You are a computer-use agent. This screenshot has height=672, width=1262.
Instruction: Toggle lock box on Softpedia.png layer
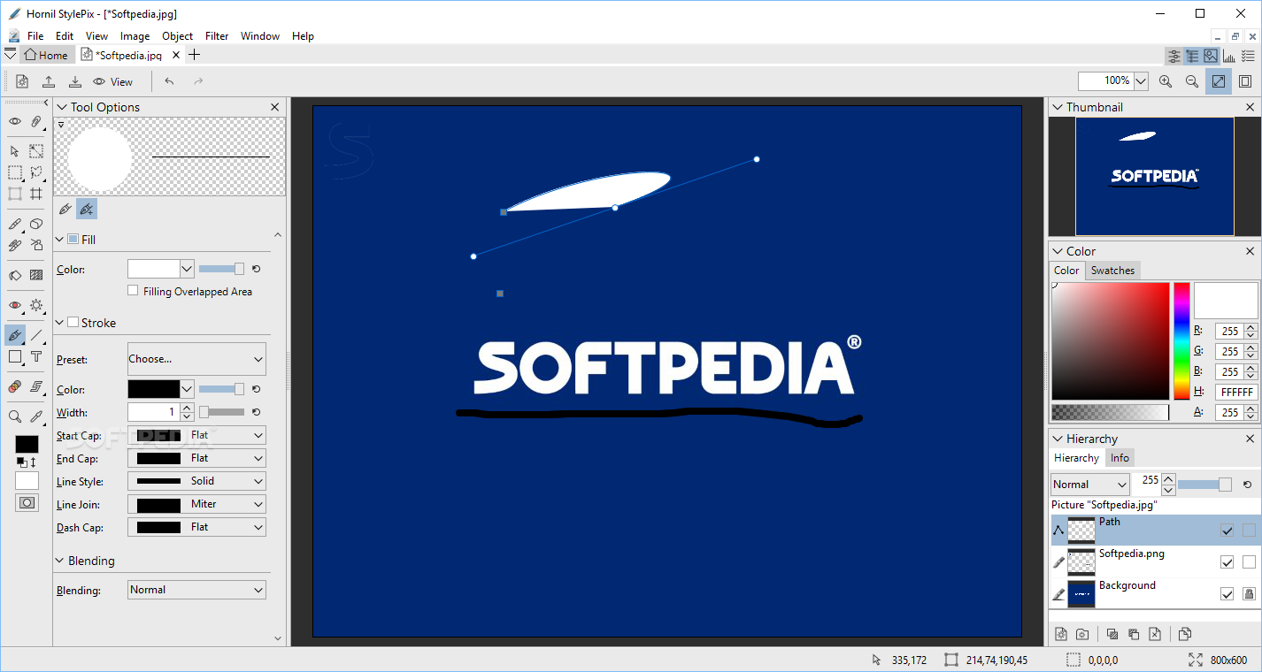[x=1249, y=562]
